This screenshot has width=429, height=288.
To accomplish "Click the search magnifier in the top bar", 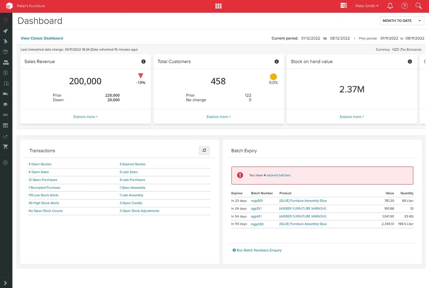I will [419, 6].
